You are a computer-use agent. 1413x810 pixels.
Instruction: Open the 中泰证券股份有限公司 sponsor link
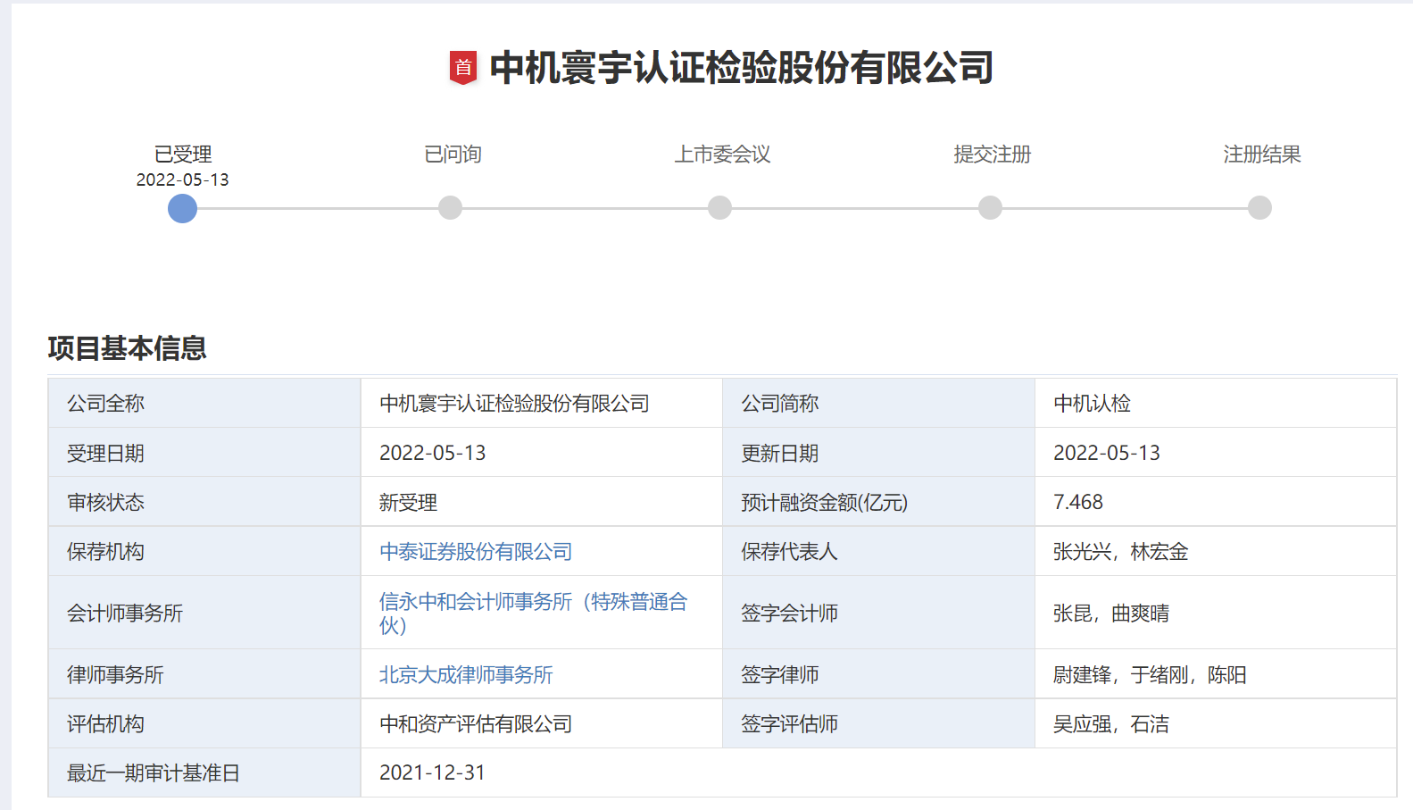476,552
